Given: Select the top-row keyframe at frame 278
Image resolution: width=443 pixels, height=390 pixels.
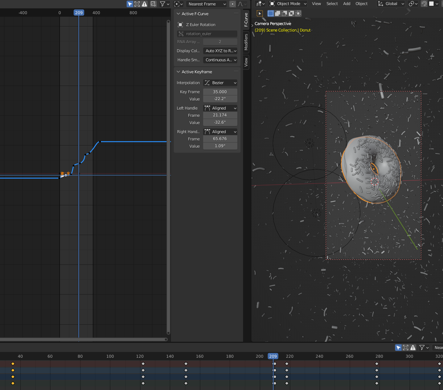Looking at the screenshot, I should click(377, 364).
